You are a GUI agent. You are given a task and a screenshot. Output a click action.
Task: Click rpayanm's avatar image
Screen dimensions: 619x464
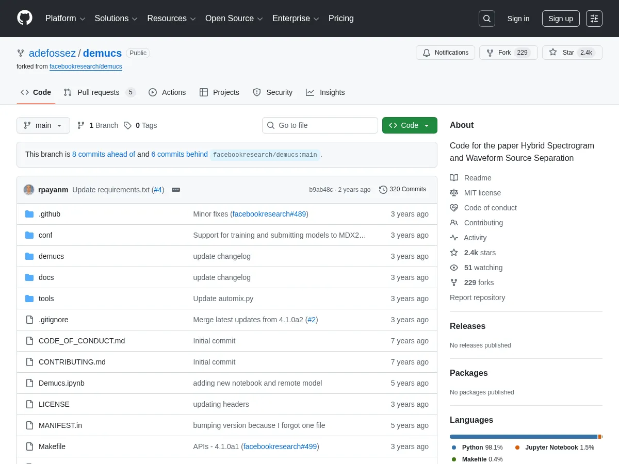(29, 190)
